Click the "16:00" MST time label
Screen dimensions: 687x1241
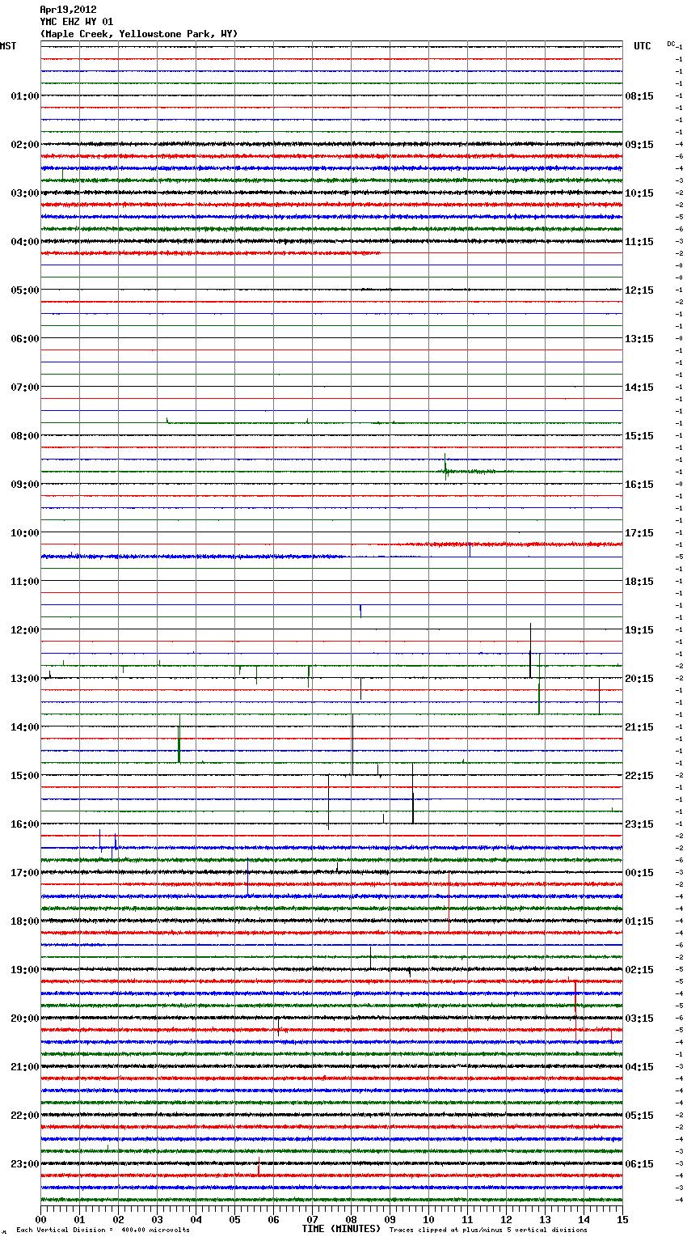pos(25,824)
